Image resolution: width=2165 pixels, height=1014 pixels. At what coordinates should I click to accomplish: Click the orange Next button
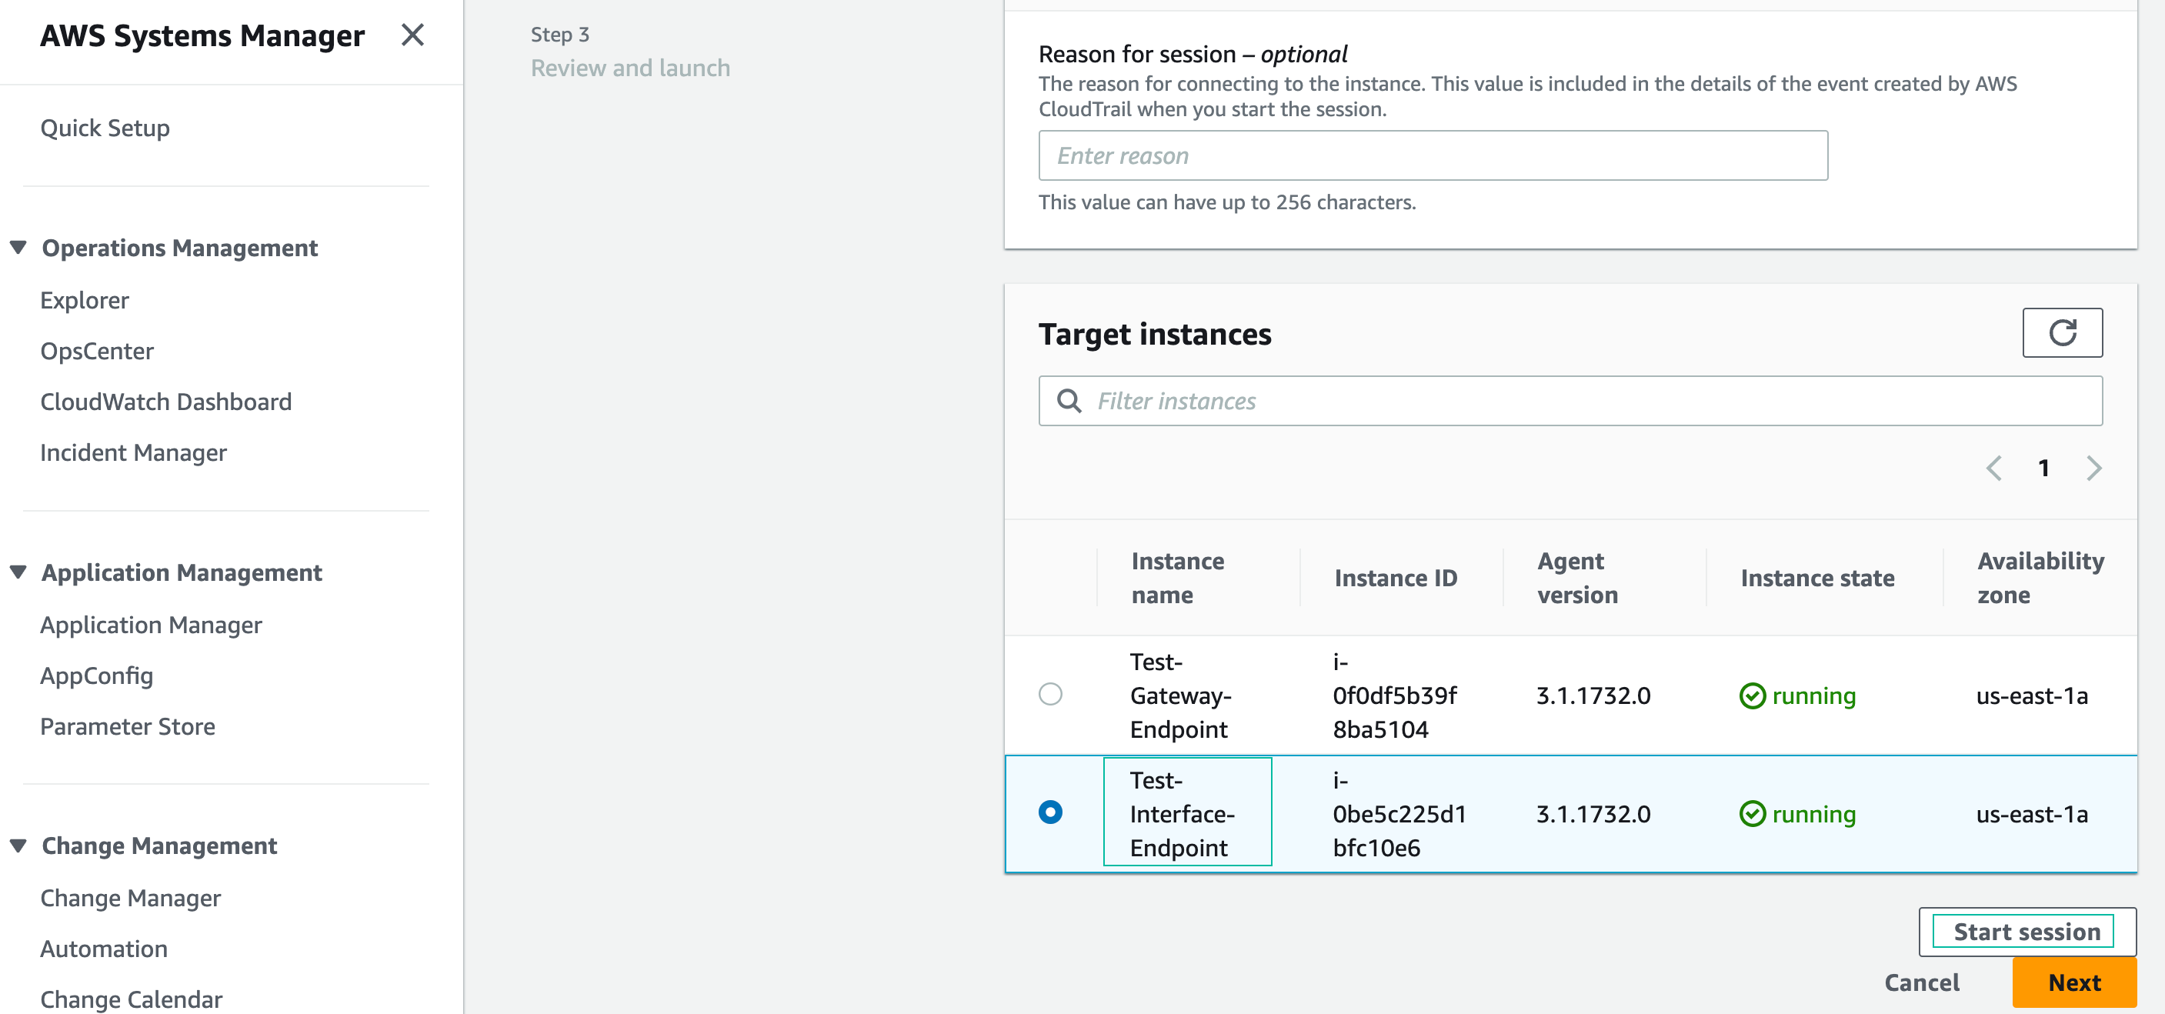coord(2073,982)
